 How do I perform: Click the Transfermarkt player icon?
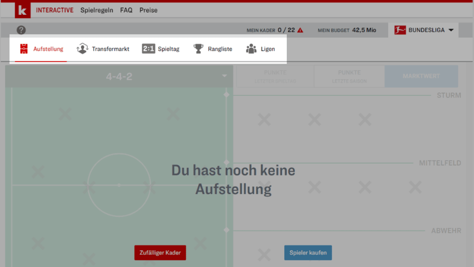point(82,49)
